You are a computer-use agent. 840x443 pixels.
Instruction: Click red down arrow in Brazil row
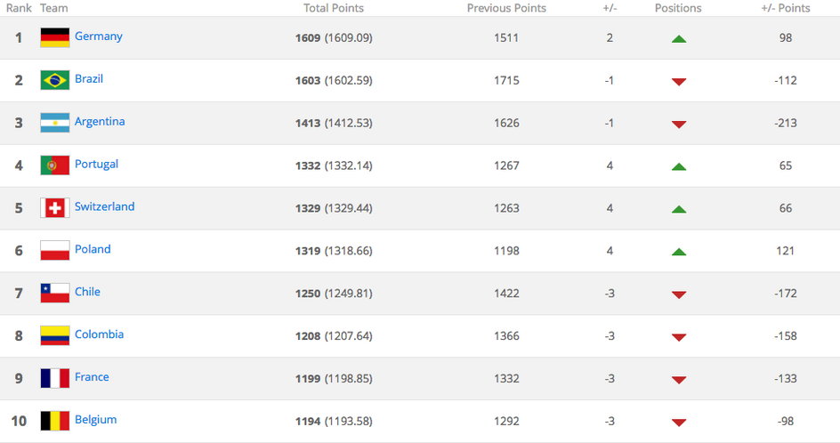coord(679,81)
